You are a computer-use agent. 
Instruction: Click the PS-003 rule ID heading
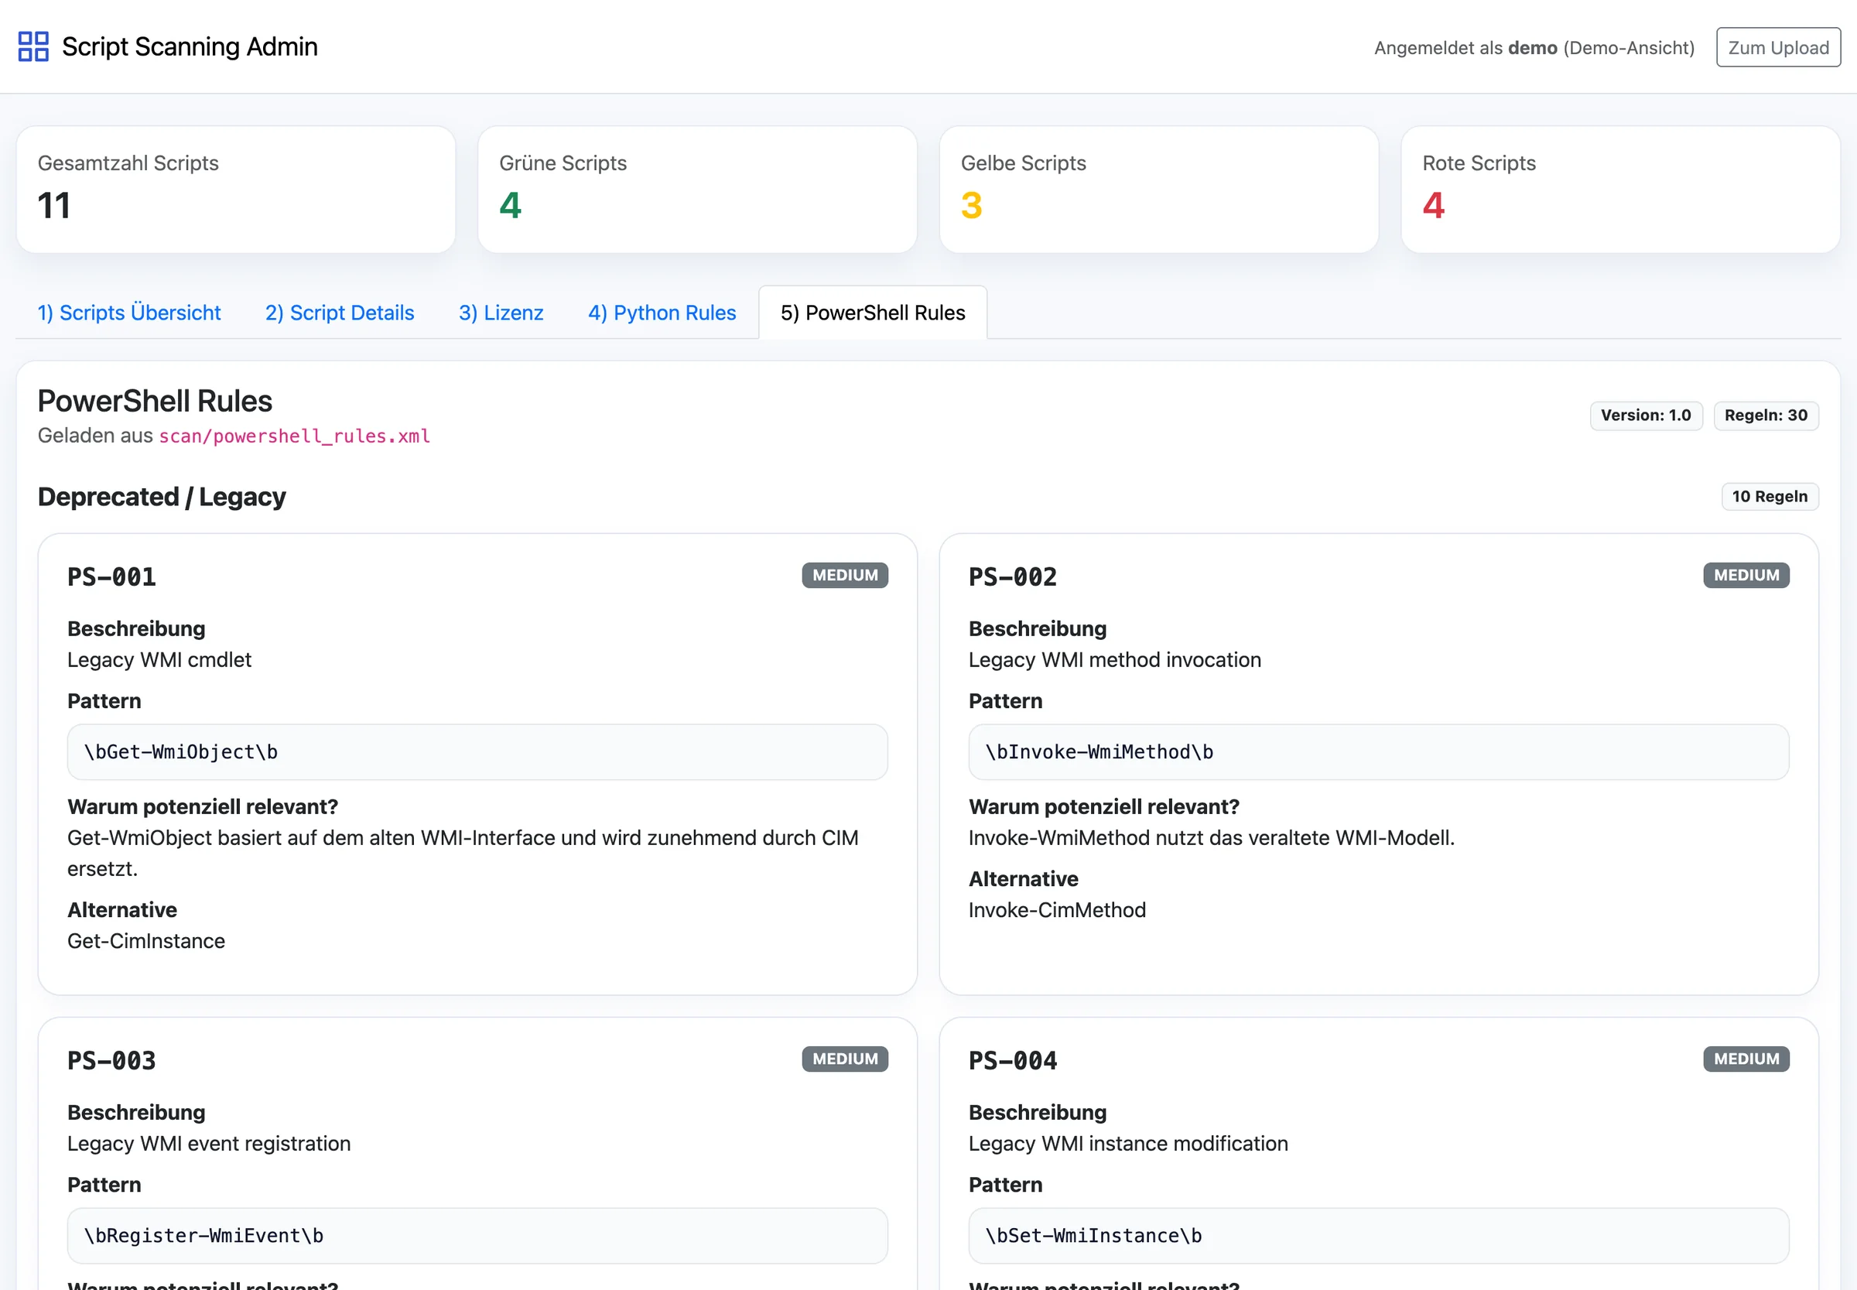point(111,1061)
